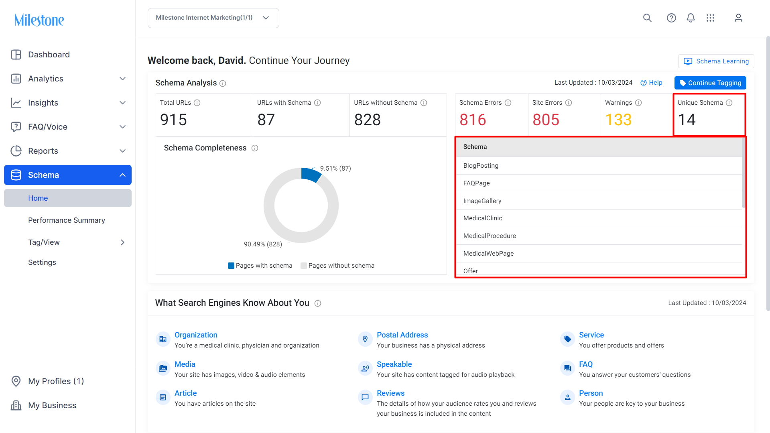This screenshot has width=770, height=433.
Task: Click the Continue Tagging button
Action: coord(710,83)
